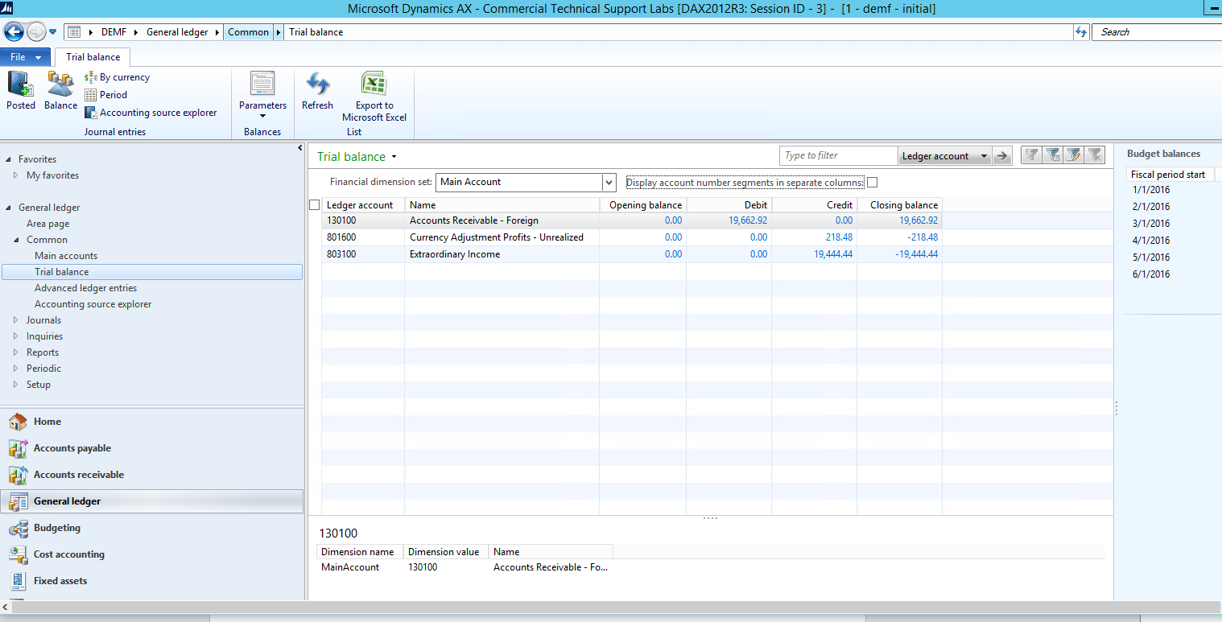Expand the Journals tree node

[16, 320]
